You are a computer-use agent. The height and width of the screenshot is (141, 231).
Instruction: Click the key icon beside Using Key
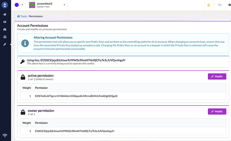coord(23,62)
